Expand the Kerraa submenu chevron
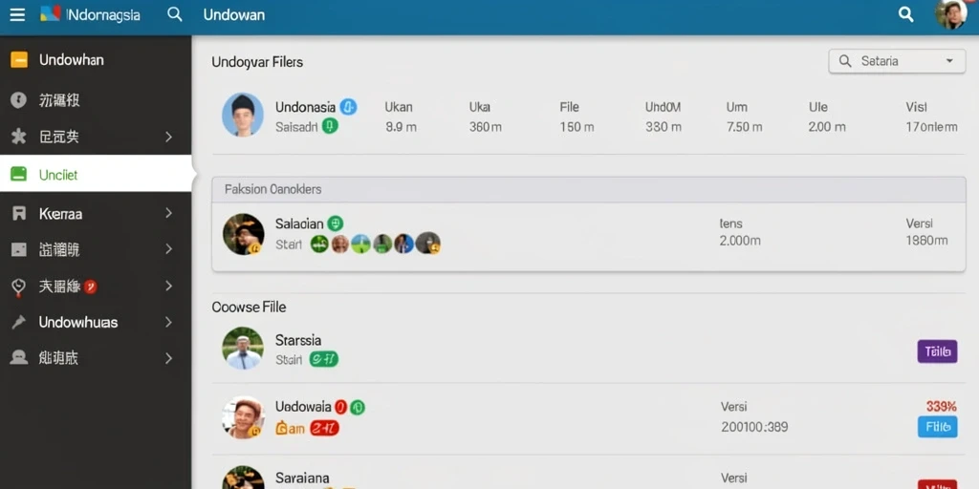The image size is (979, 489). coord(168,213)
